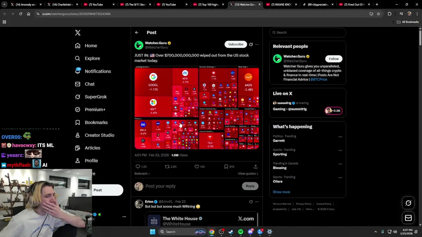Click the X search box
Image resolution: width=422 pixels, height=237 pixels.
pos(308,32)
